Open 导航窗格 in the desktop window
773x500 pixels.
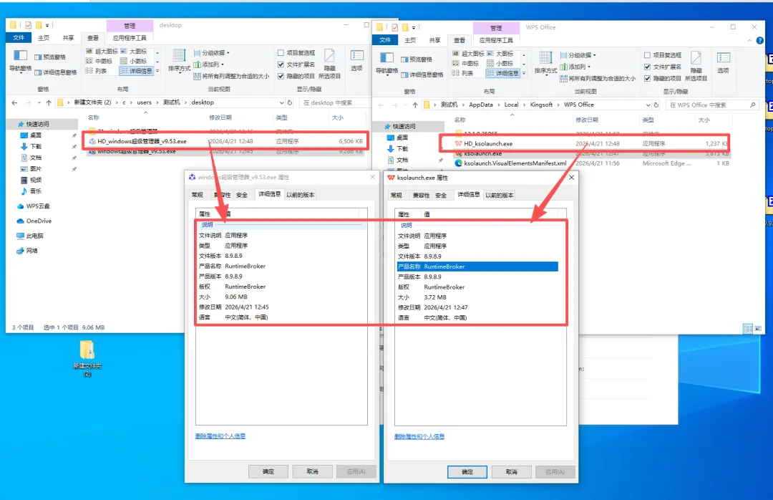pyautogui.click(x=20, y=61)
